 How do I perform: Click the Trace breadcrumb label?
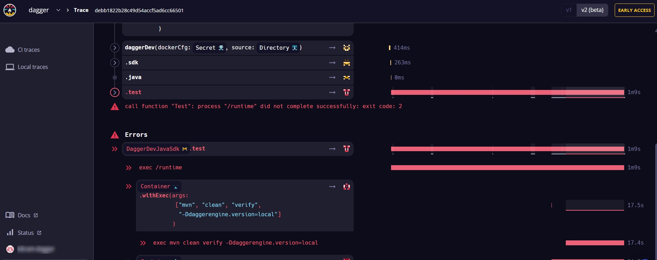pyautogui.click(x=81, y=10)
